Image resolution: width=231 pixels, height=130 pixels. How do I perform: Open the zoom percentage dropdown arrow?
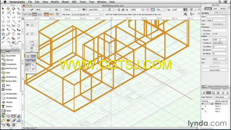(143, 10)
